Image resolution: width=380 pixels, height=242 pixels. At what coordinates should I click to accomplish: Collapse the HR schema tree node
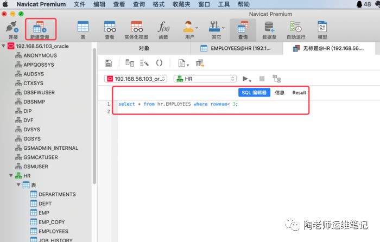(x=11, y=175)
